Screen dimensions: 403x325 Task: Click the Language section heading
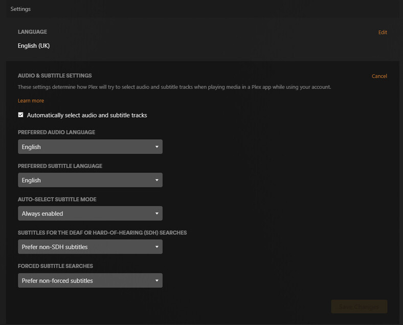coord(32,32)
